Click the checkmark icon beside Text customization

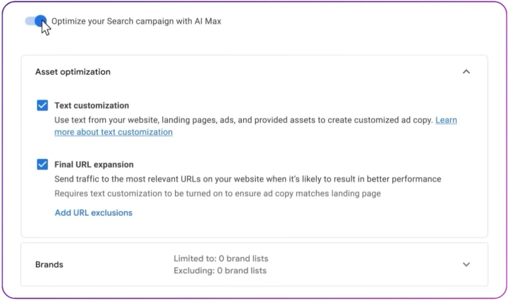coord(42,105)
